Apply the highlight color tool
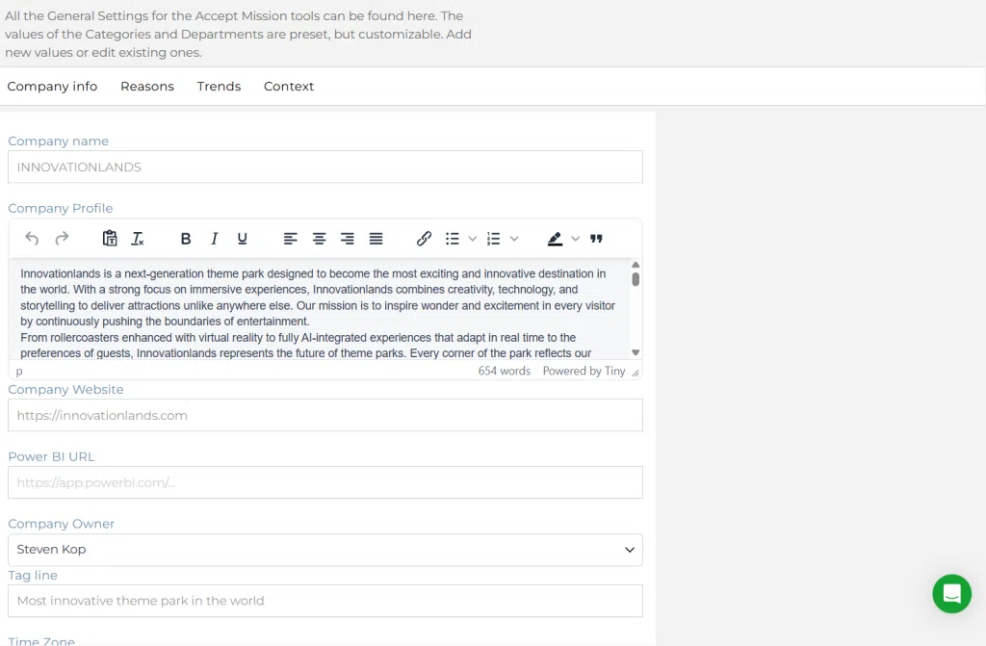 [x=555, y=239]
